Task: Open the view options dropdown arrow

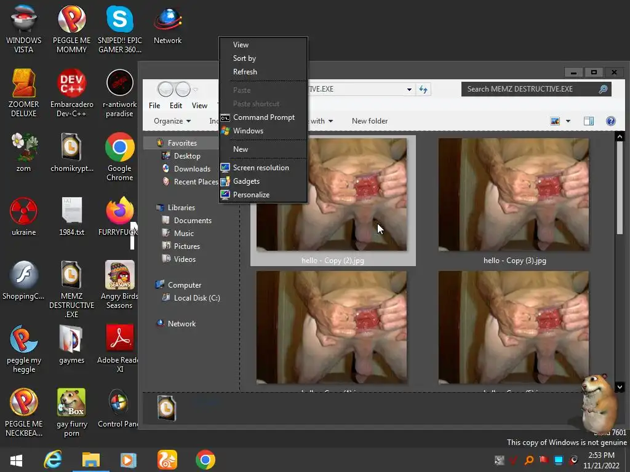Action: 568,121
